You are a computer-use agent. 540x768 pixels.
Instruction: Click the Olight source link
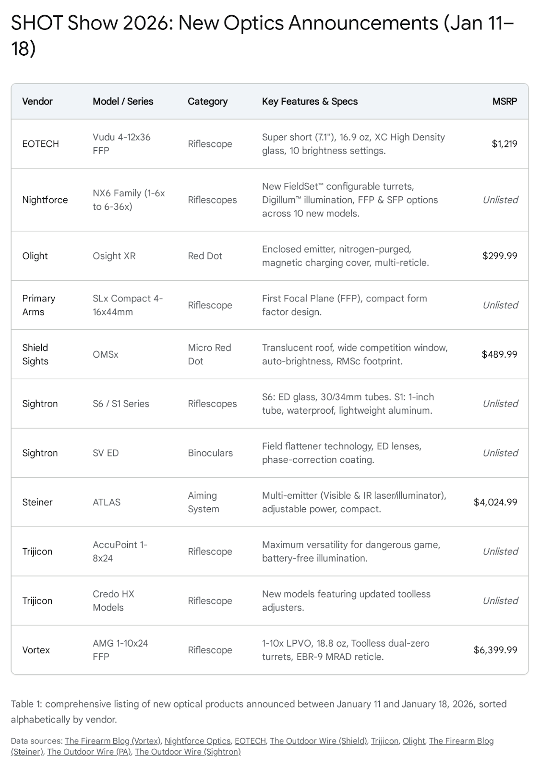pyautogui.click(x=414, y=741)
